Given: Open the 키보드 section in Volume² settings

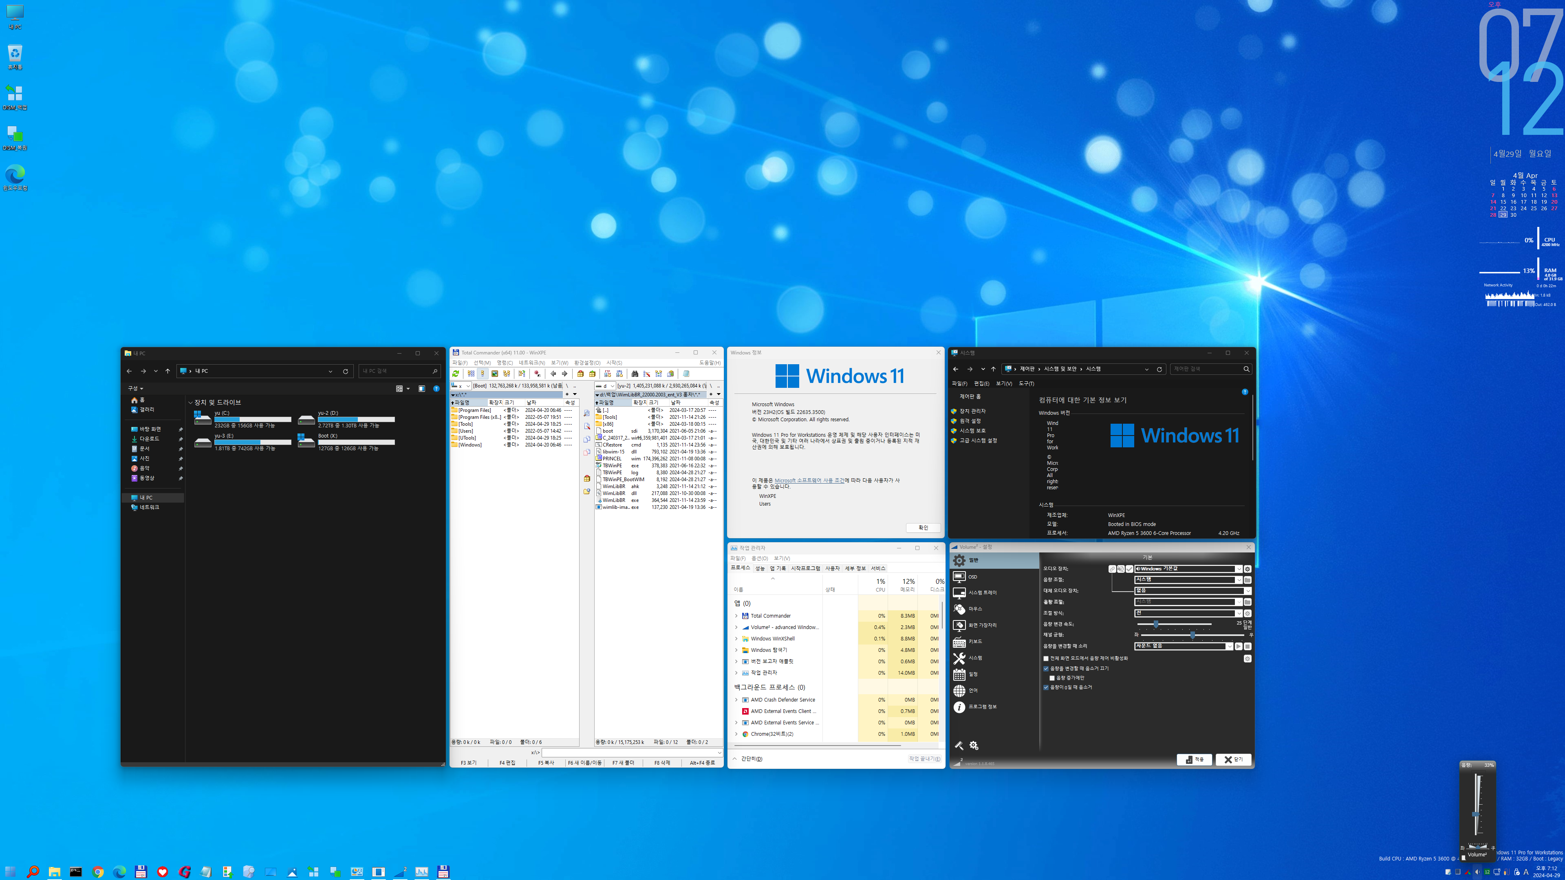Looking at the screenshot, I should 994,641.
